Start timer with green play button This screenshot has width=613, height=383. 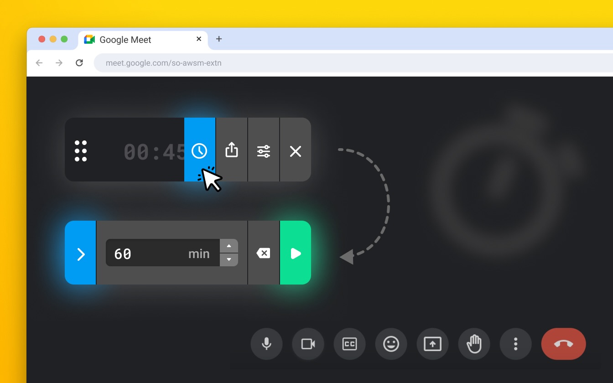pos(296,254)
